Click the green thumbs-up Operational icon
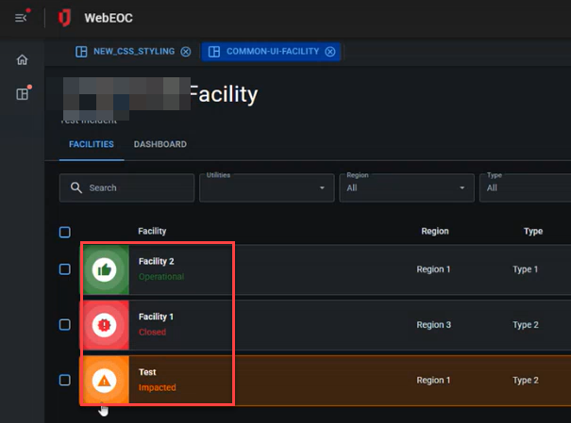Image resolution: width=571 pixels, height=423 pixels. (105, 269)
